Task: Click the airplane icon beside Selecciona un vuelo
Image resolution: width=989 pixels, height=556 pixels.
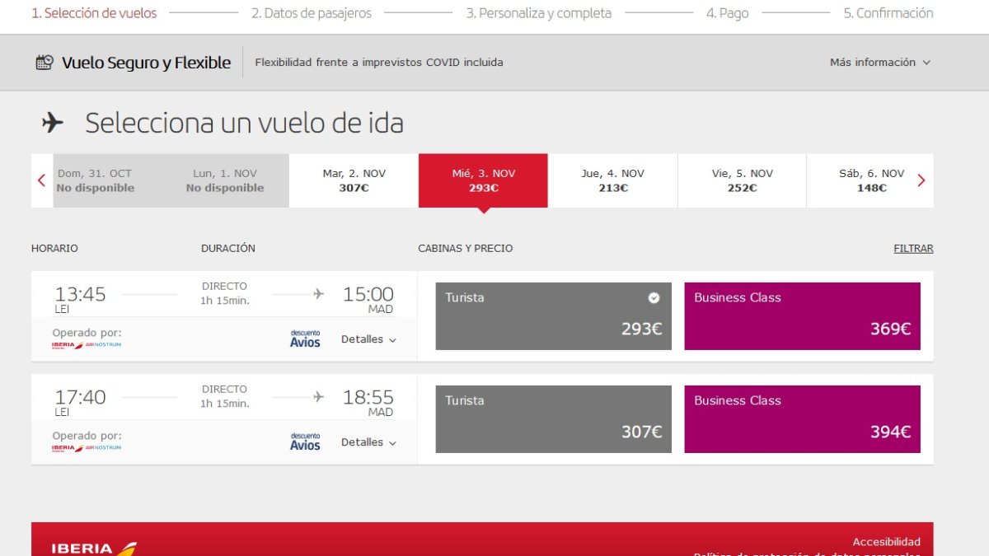Action: [x=53, y=123]
